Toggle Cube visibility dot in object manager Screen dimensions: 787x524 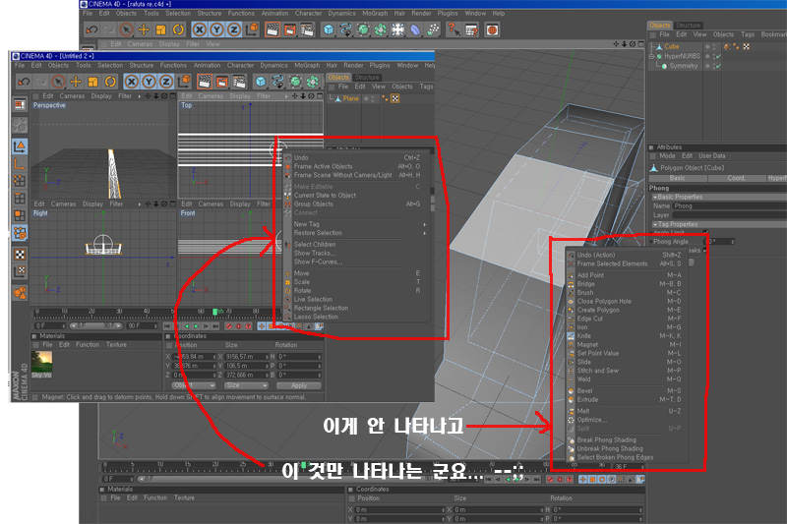[707, 45]
